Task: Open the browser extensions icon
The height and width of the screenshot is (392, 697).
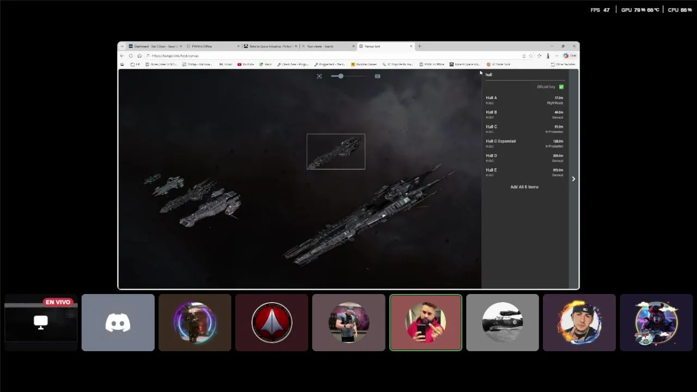Action: pos(540,56)
